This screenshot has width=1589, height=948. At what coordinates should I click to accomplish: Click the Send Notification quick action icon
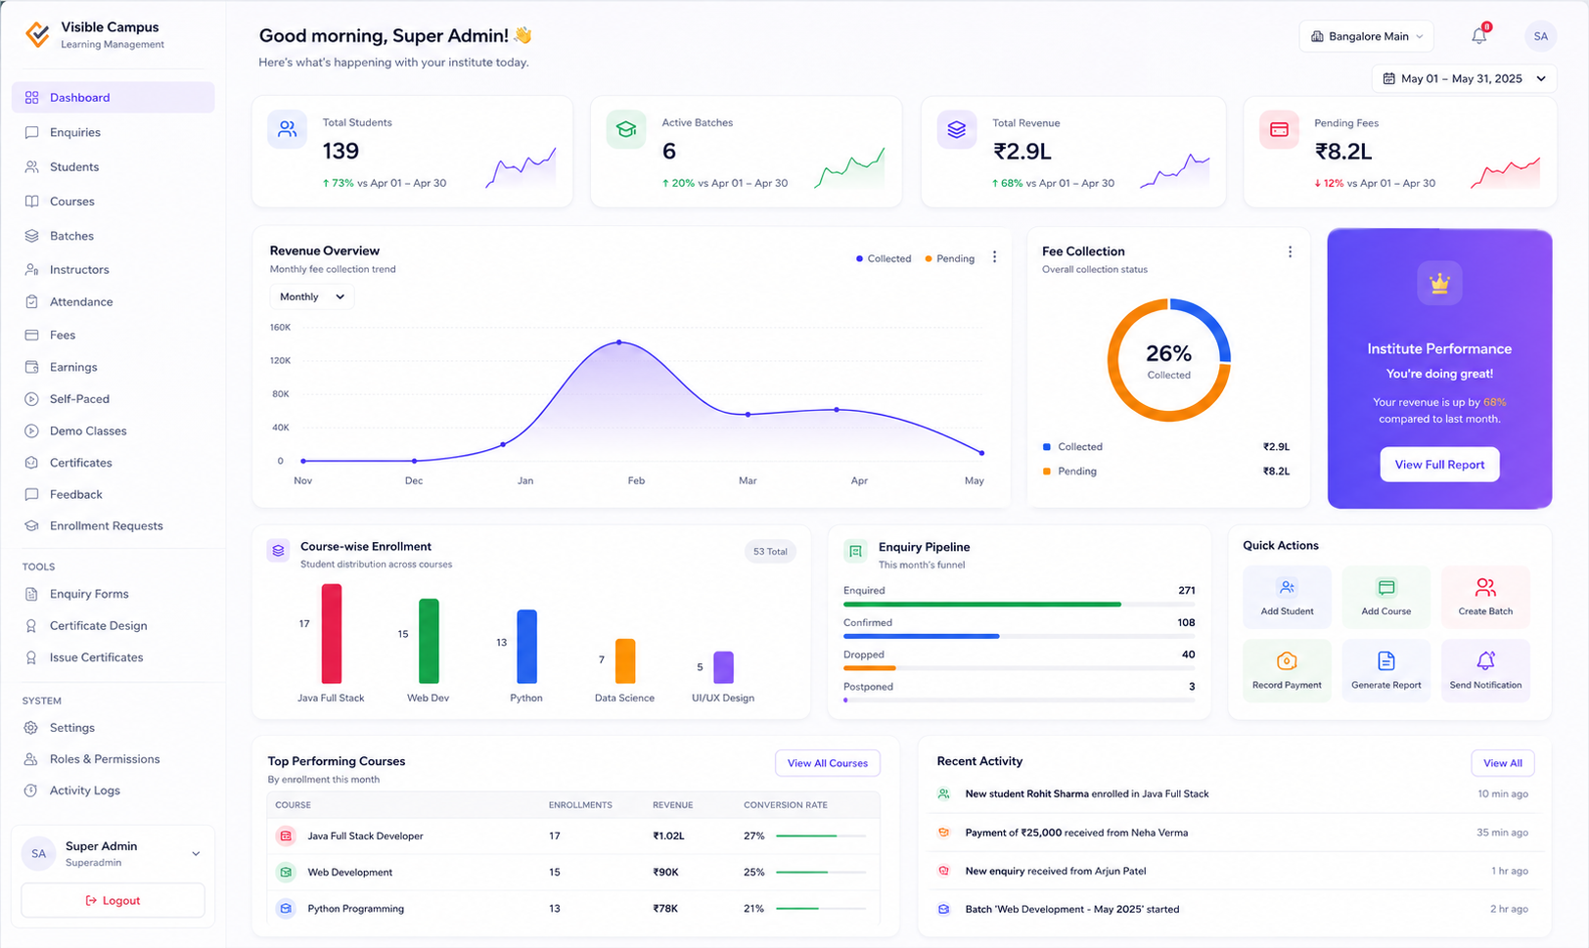1485,661
